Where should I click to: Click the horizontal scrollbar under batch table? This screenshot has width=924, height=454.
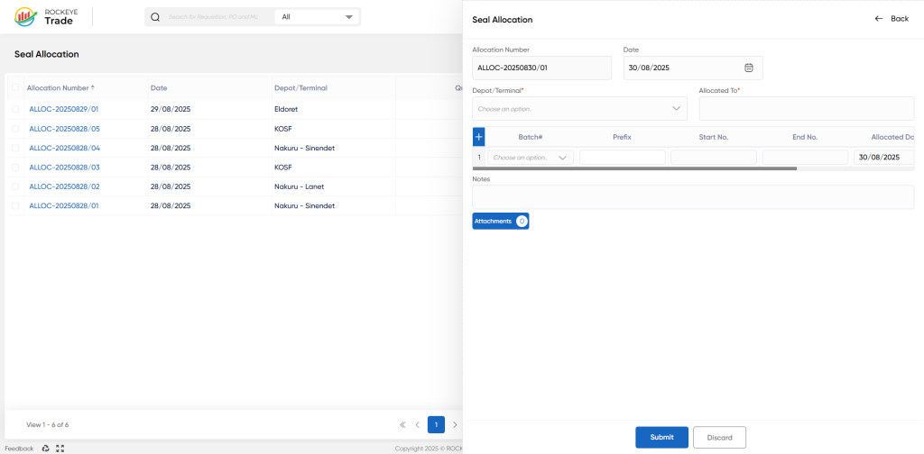pos(634,168)
